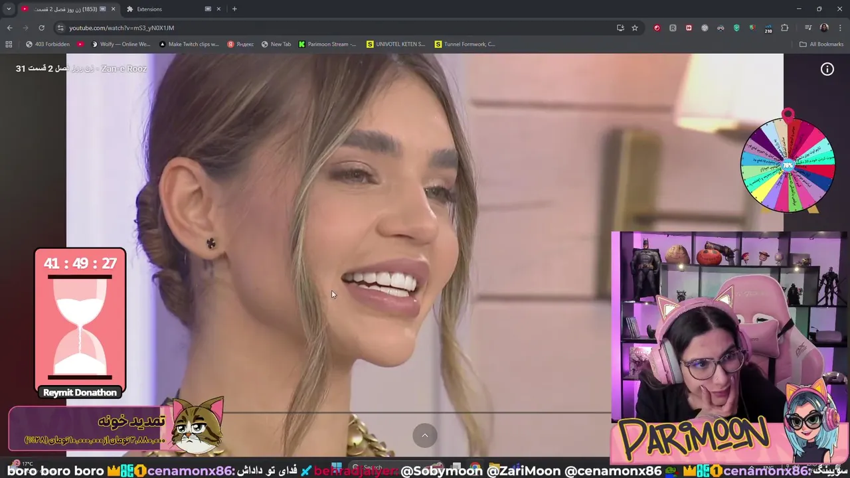Open the Tunnel Formwork bookmark
Viewport: 850px width, 478px height.
pyautogui.click(x=465, y=44)
